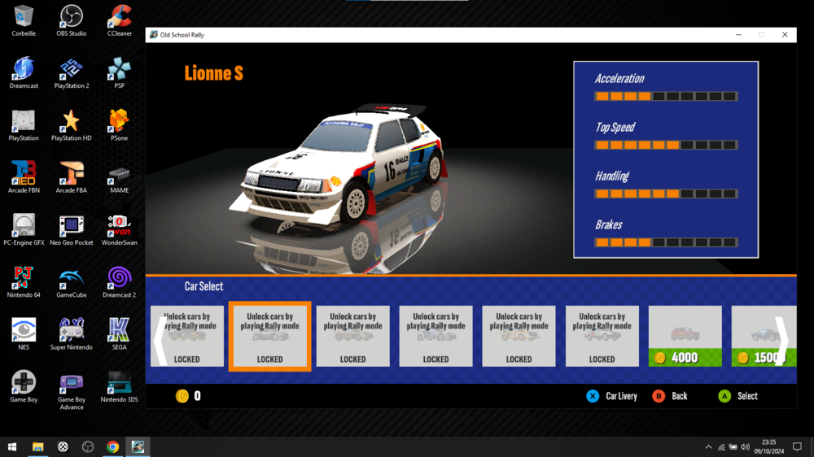Open OBS Studio desktop icon
814x457 pixels.
pos(72,20)
